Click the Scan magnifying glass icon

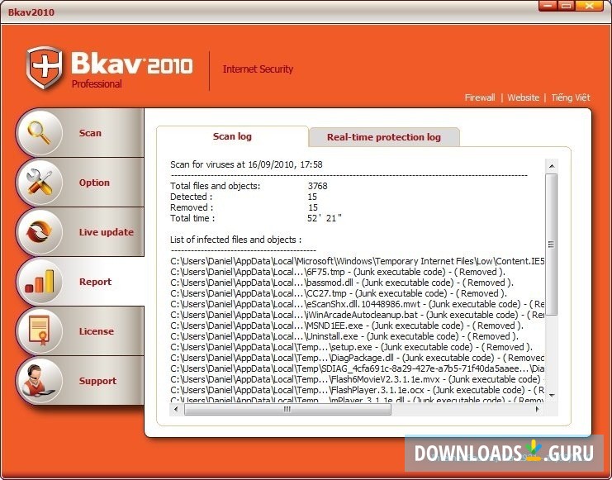[40, 133]
